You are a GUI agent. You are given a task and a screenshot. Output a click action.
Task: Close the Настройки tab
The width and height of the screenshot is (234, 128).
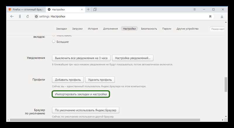pos(82,10)
